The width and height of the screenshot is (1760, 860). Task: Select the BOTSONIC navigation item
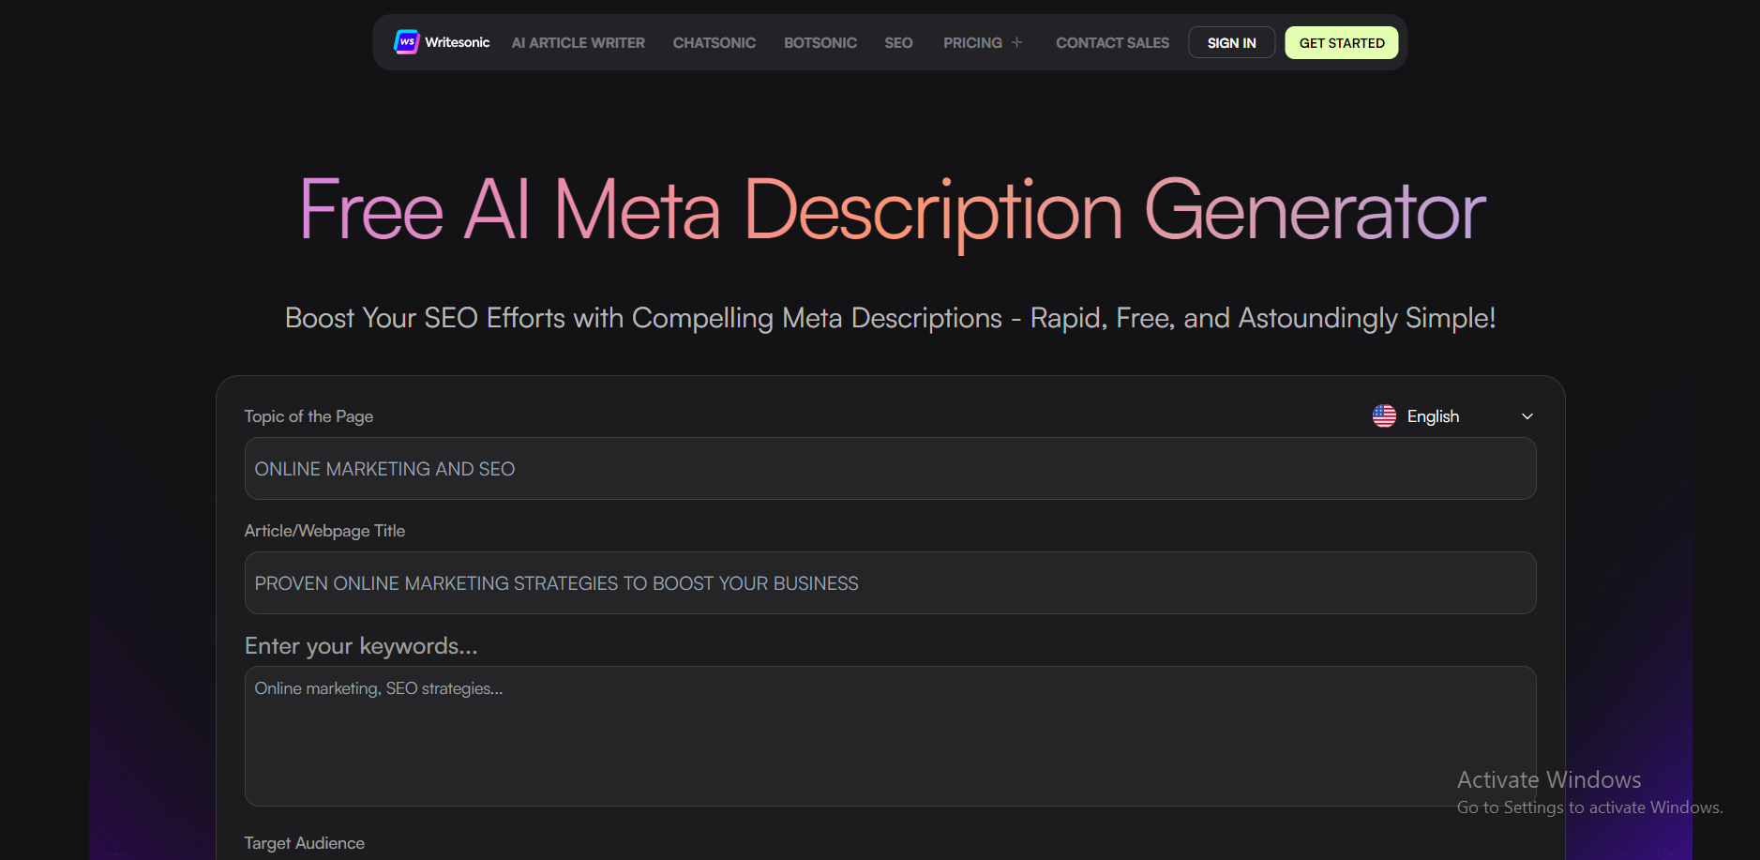[x=820, y=42]
